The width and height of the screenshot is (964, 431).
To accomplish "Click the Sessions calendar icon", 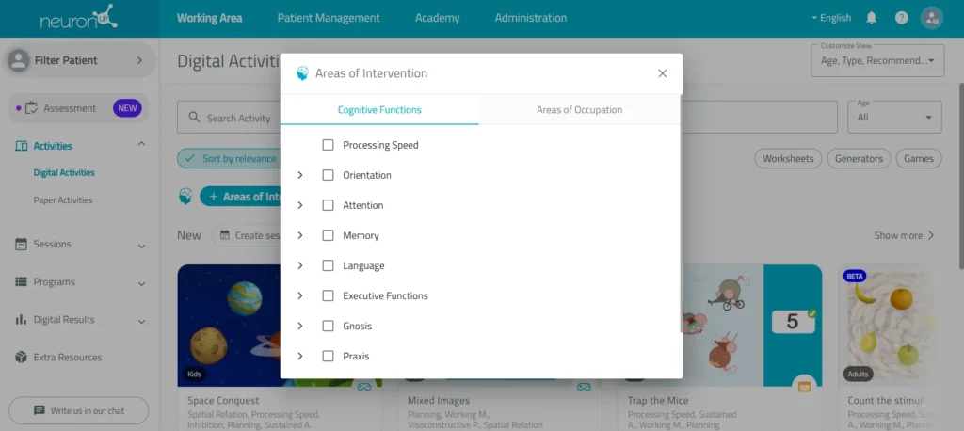I will pos(21,244).
